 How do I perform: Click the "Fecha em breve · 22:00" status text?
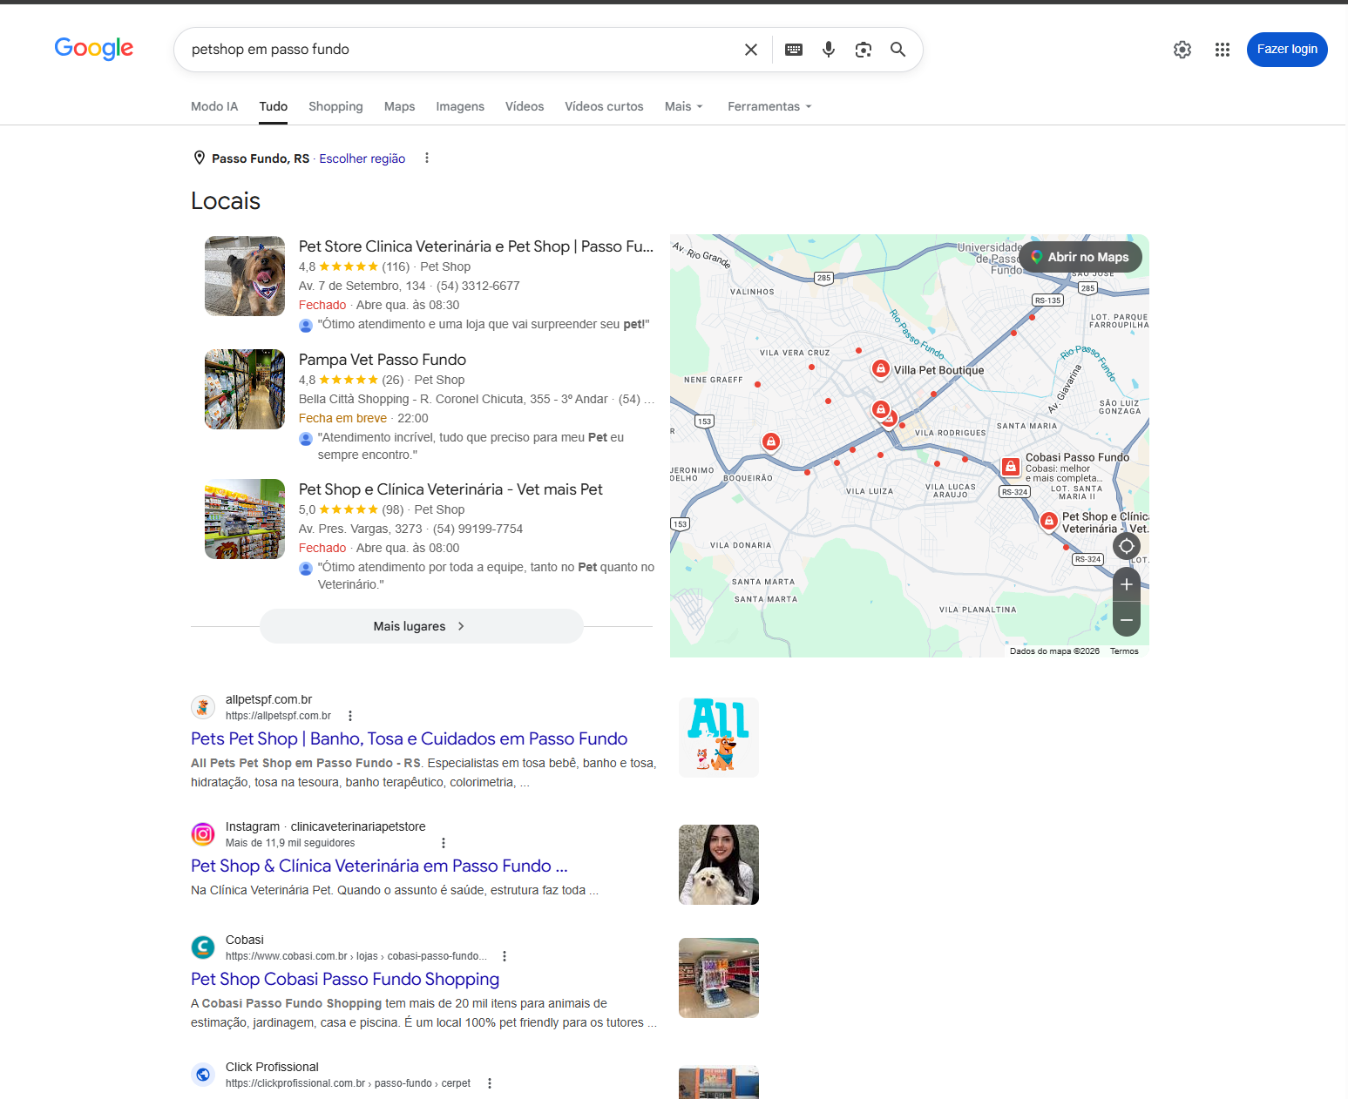[363, 418]
